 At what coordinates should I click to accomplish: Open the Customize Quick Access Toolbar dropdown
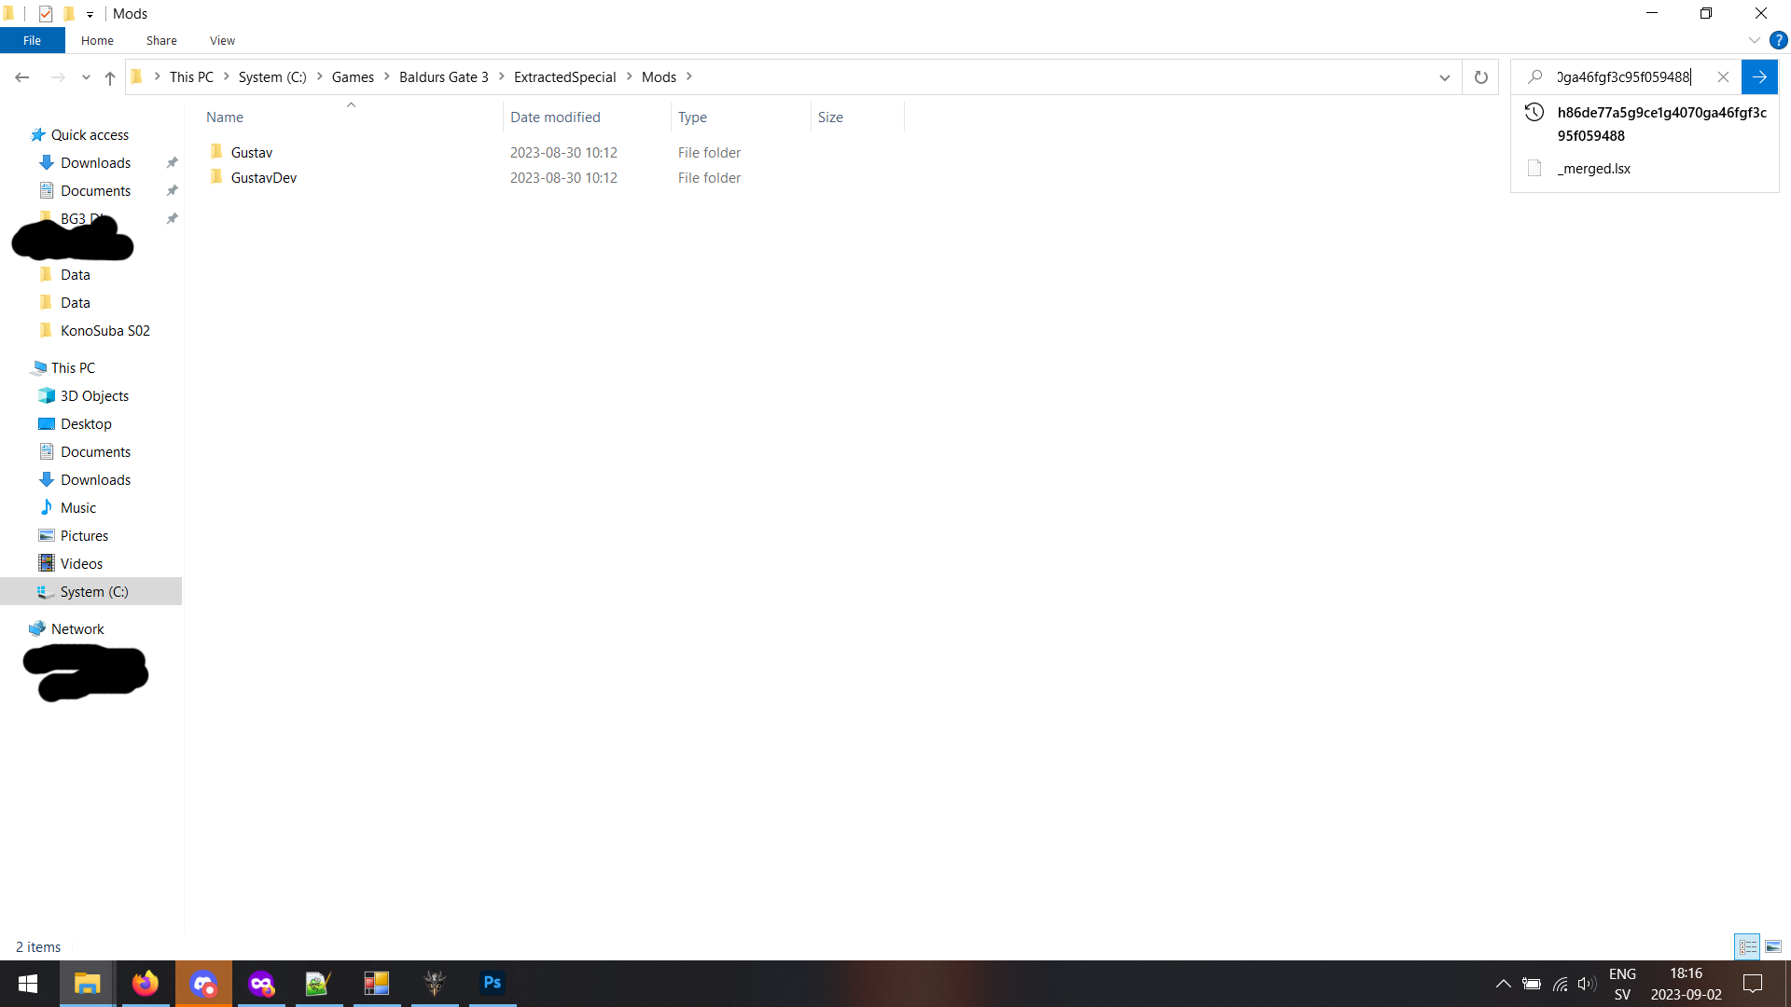90,14
